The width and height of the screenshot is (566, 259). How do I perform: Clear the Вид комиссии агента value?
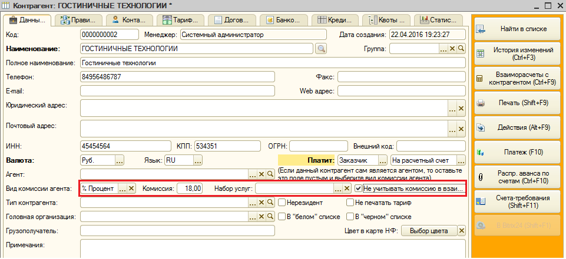(131, 188)
